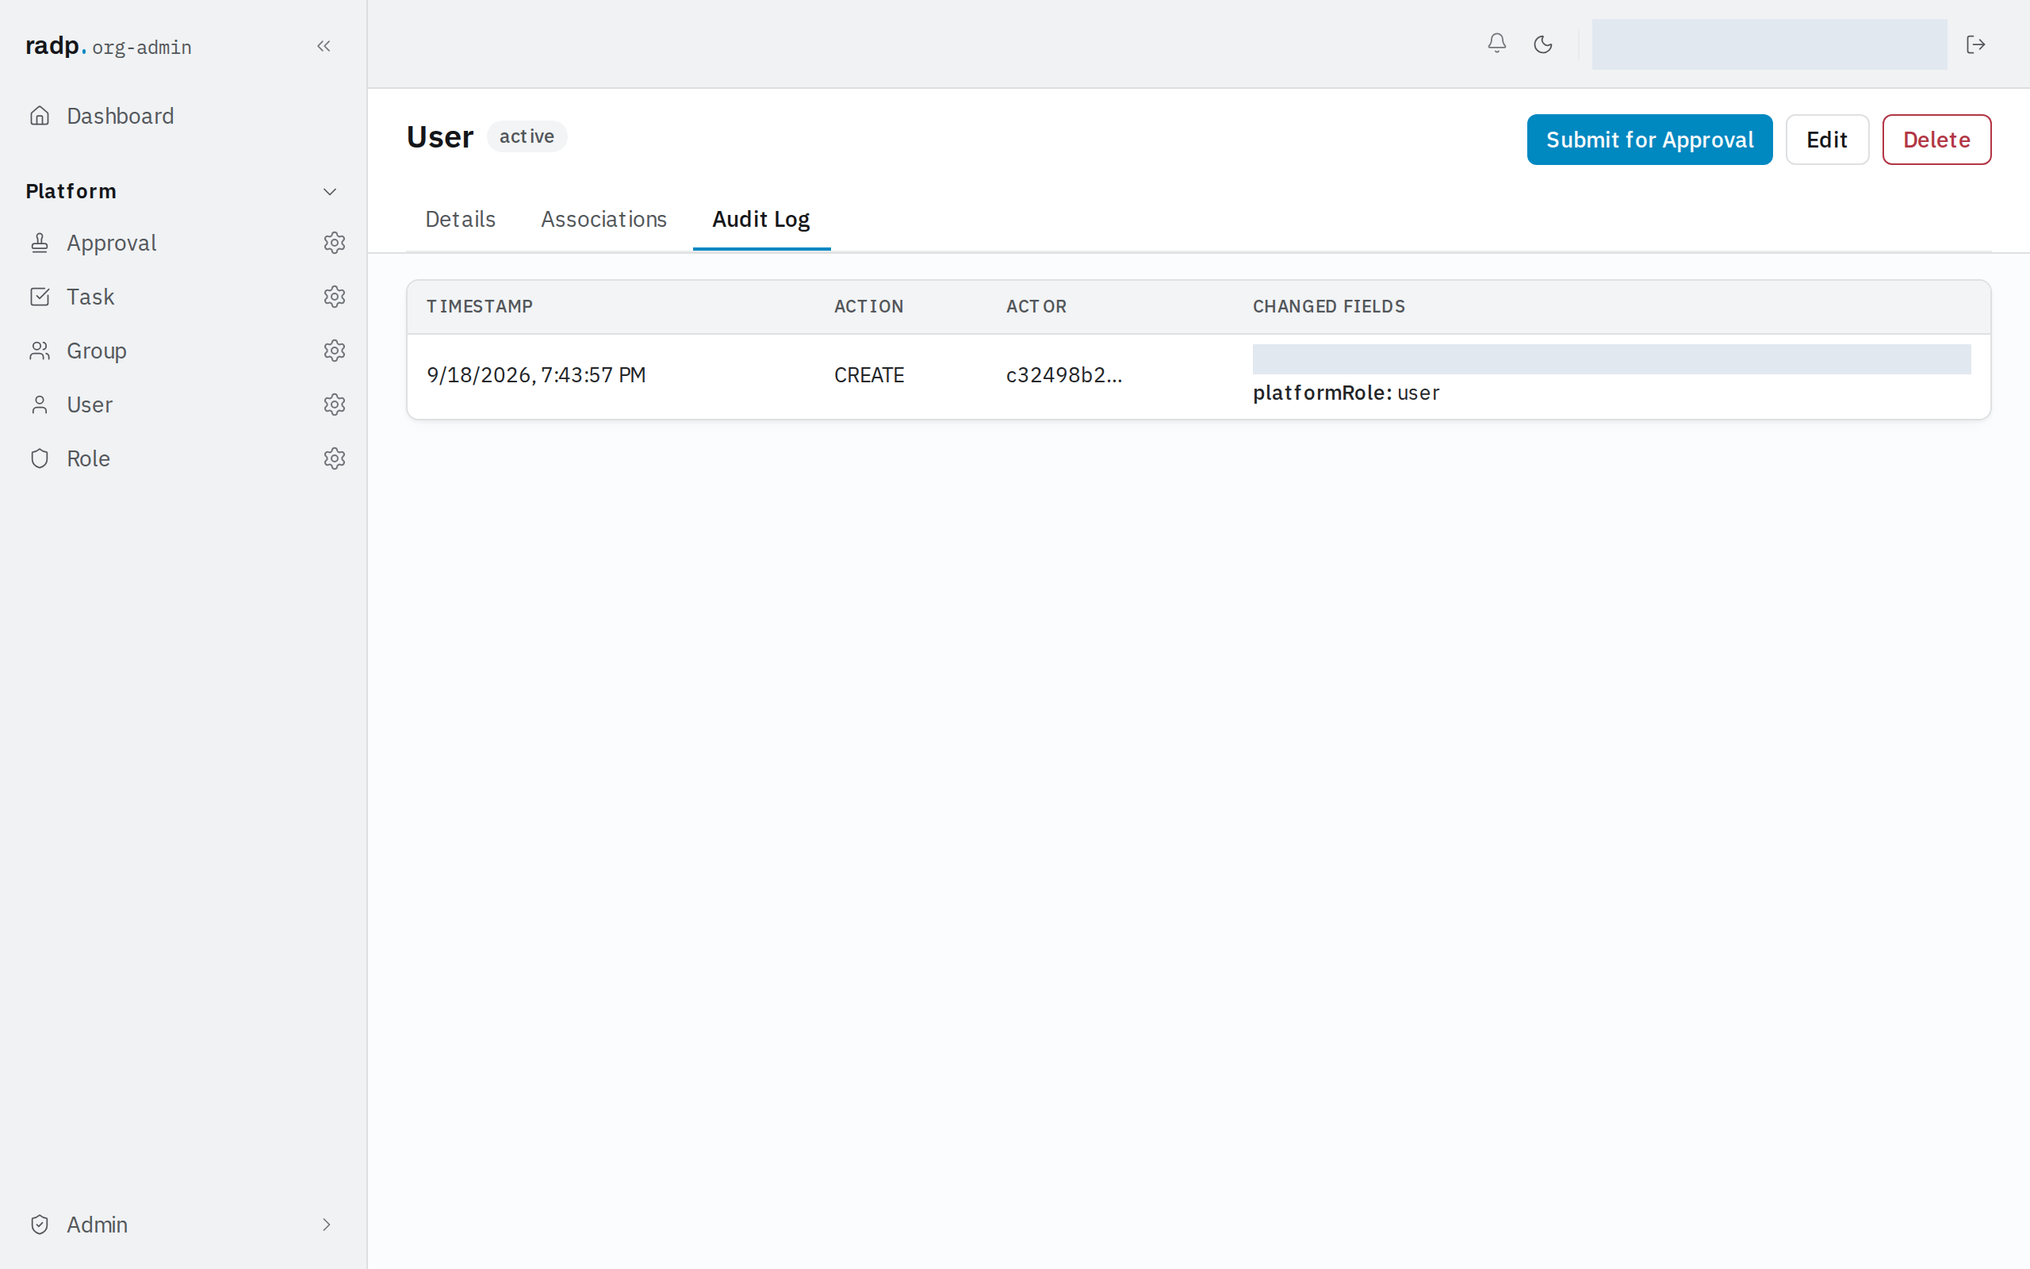Screen dimensions: 2030x1269
Task: Click the active status badge
Action: tap(527, 136)
